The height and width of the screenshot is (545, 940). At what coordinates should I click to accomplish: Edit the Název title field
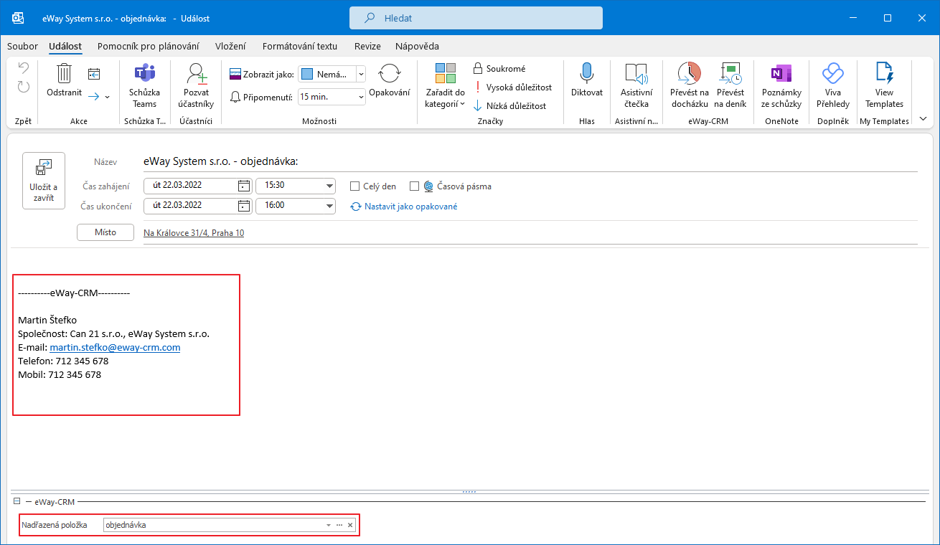530,162
